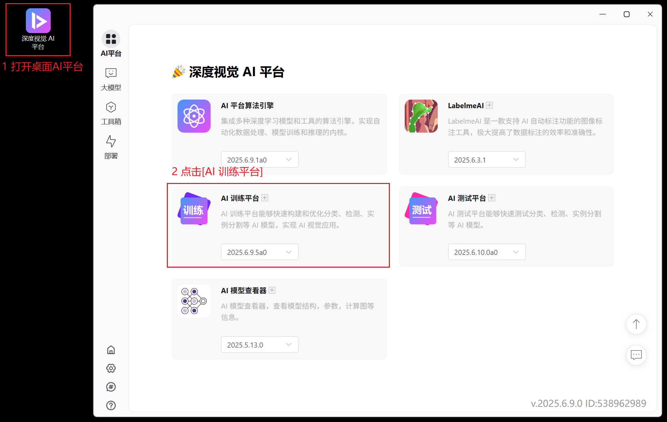The width and height of the screenshot is (667, 422).
Task: Open the help question mark icon
Action: (x=111, y=405)
